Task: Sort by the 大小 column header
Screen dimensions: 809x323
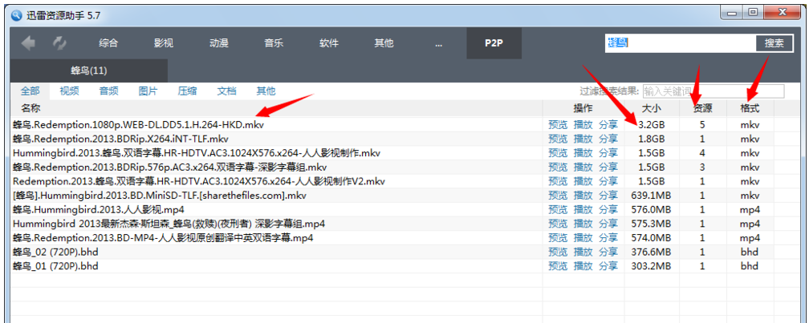Action: click(x=651, y=108)
